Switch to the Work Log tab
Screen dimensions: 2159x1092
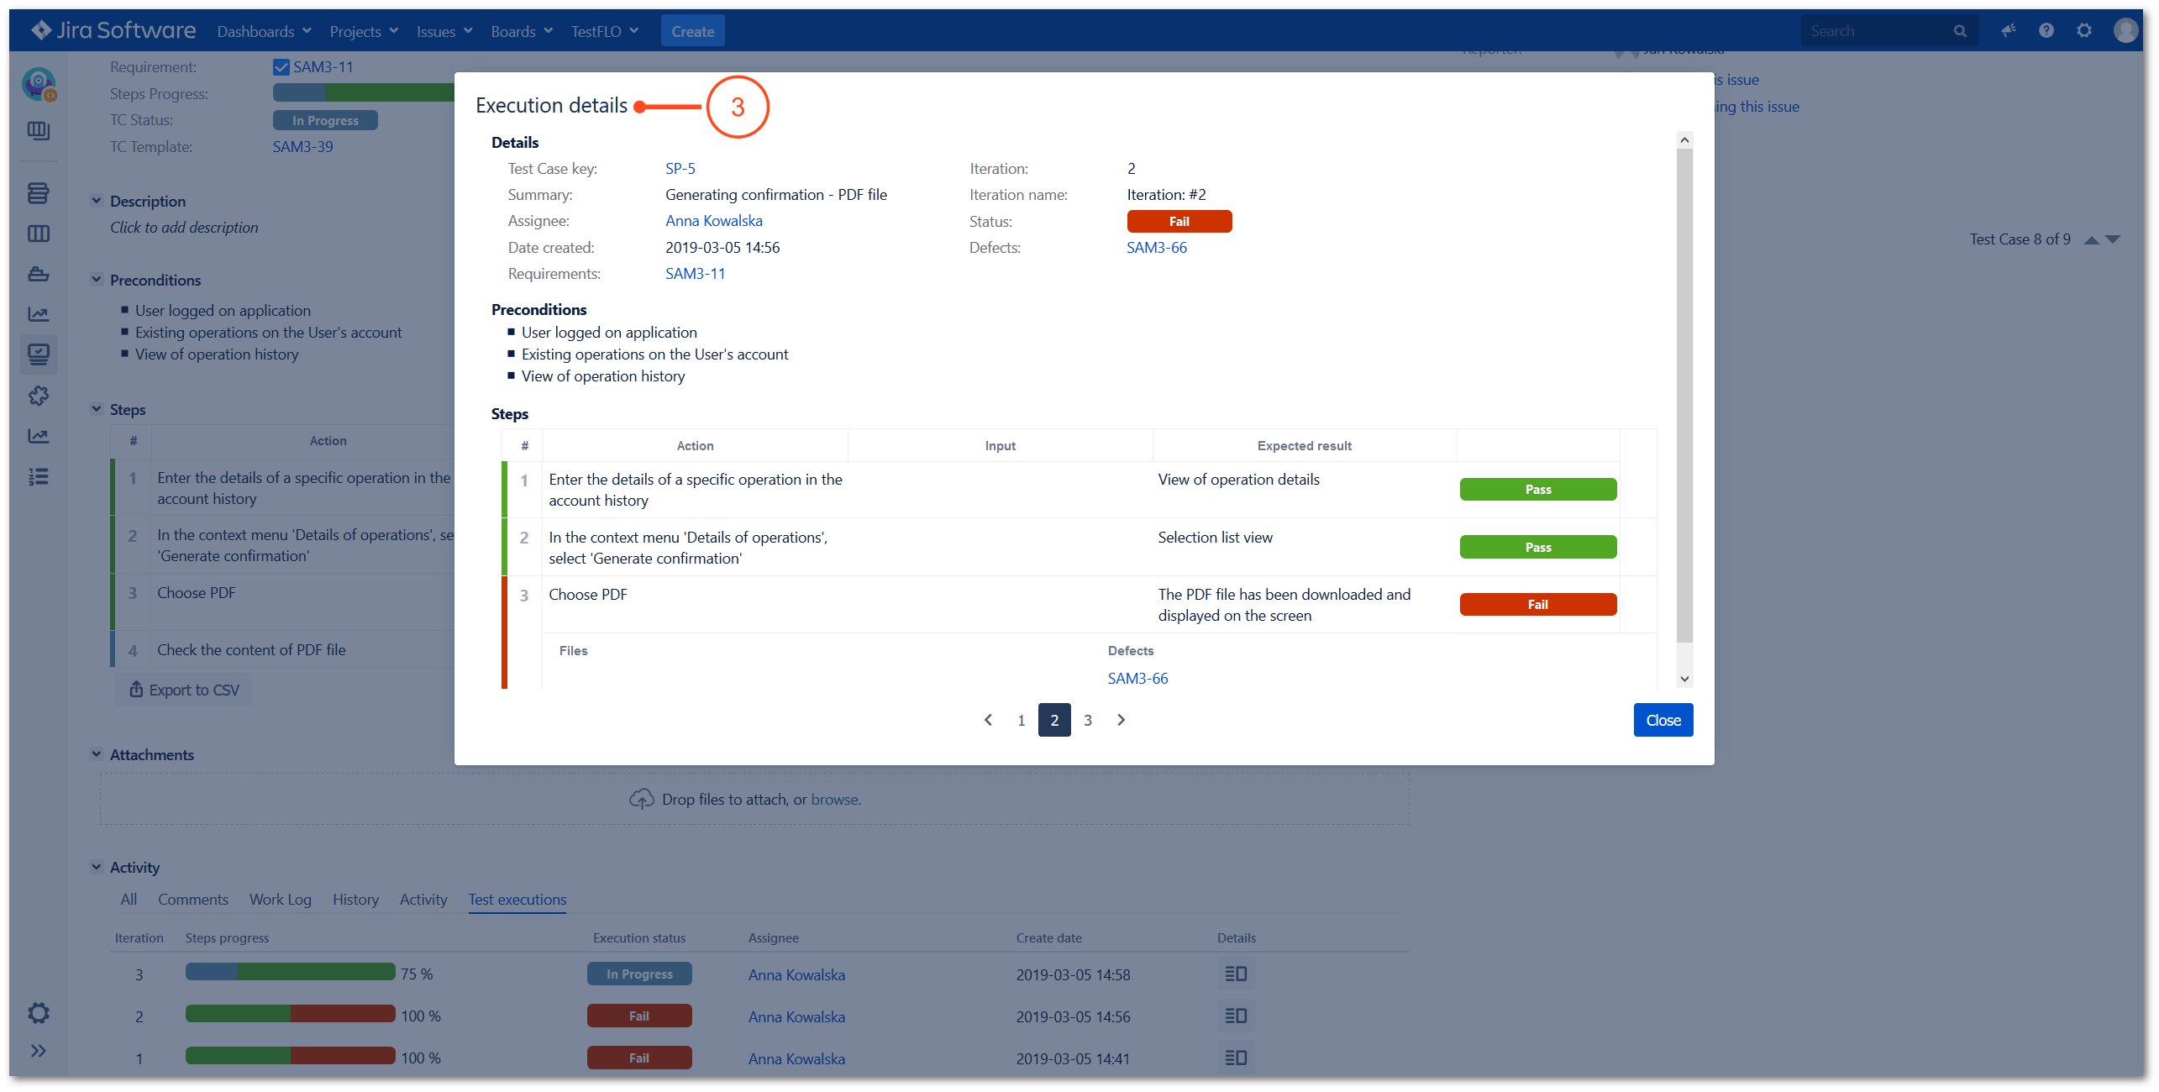[280, 899]
